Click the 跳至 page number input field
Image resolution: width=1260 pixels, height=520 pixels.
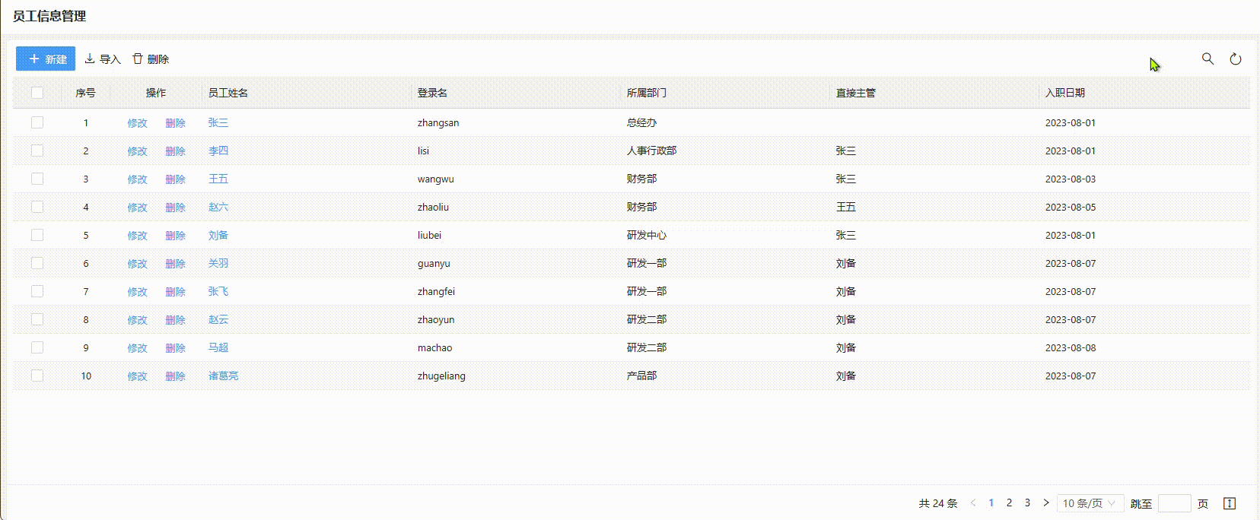(1174, 503)
